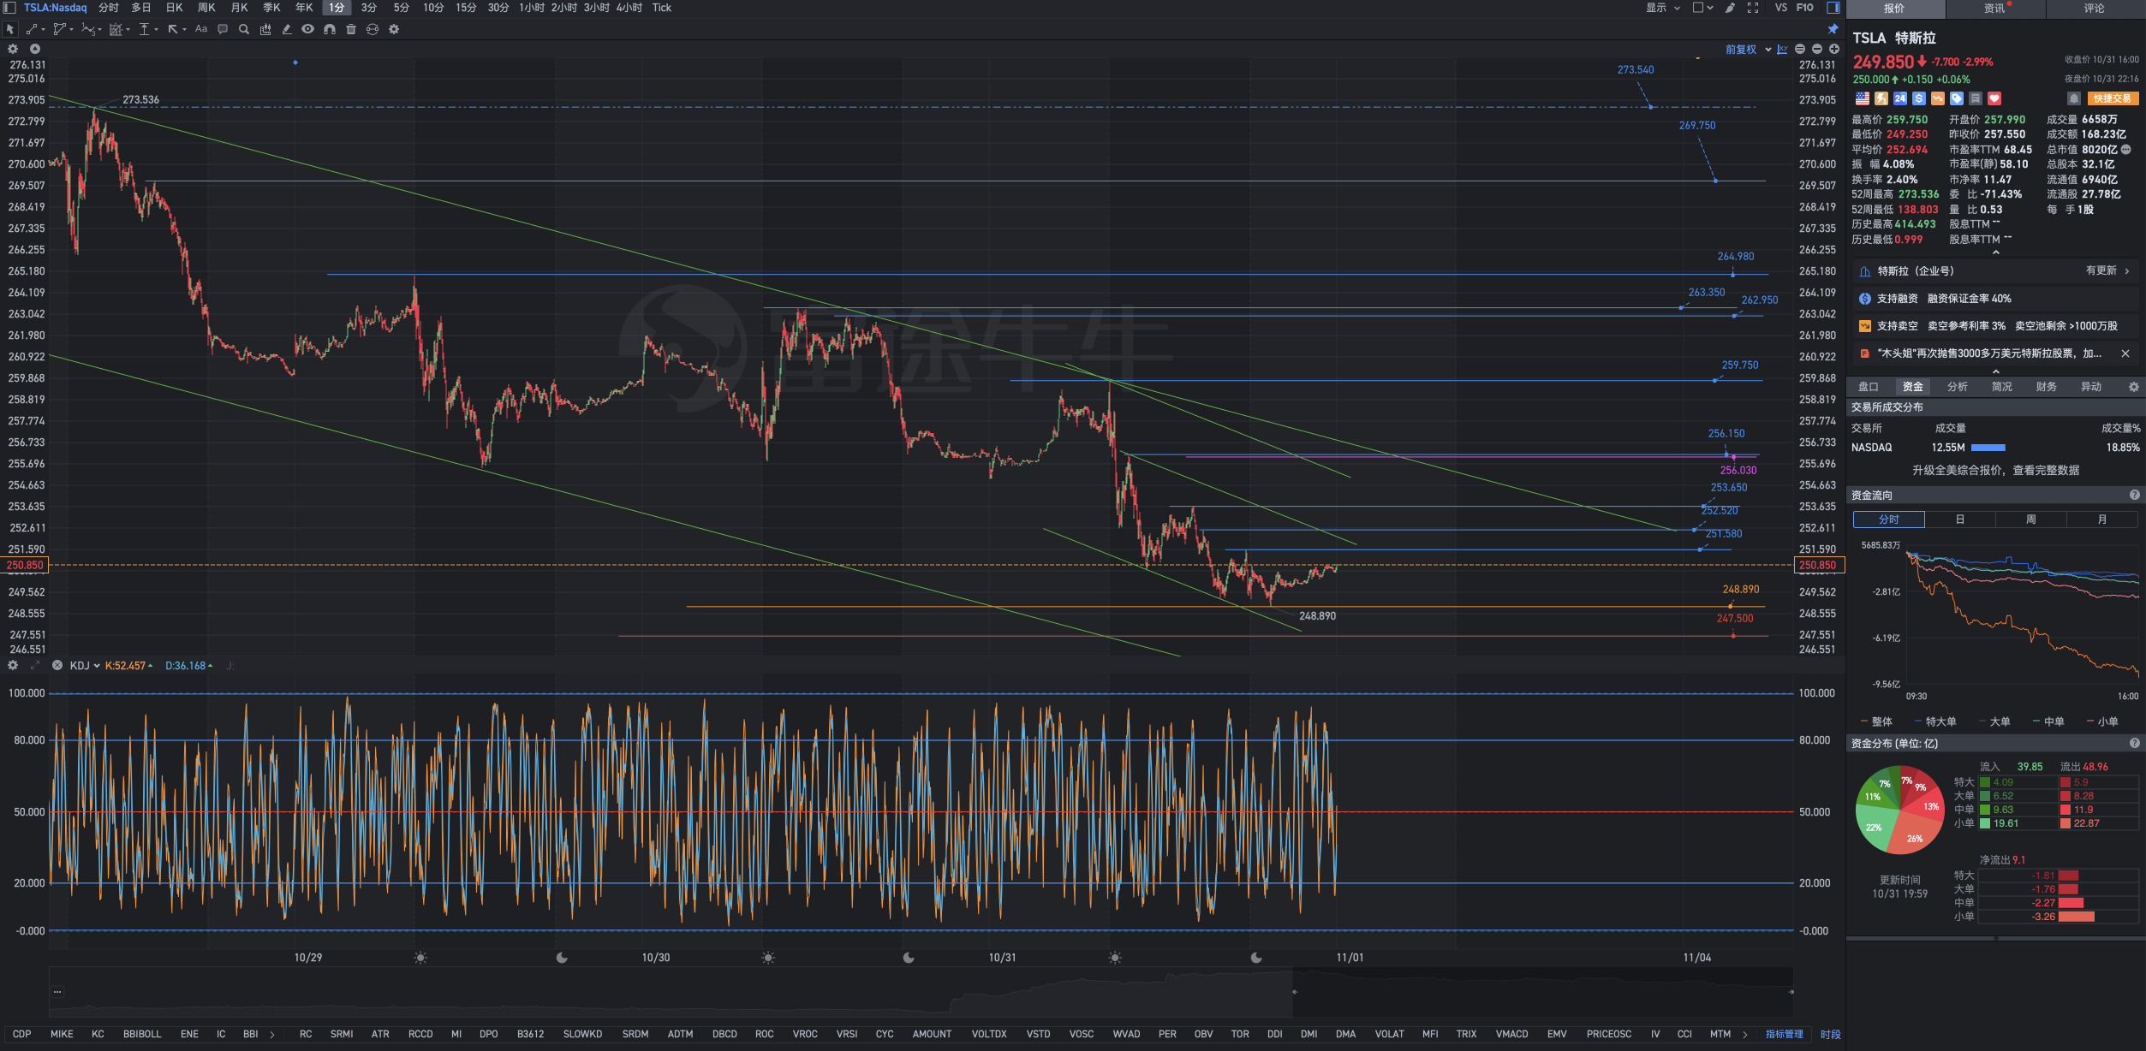Image resolution: width=2146 pixels, height=1051 pixels.
Task: Select the price range measure tool
Action: pos(144,29)
